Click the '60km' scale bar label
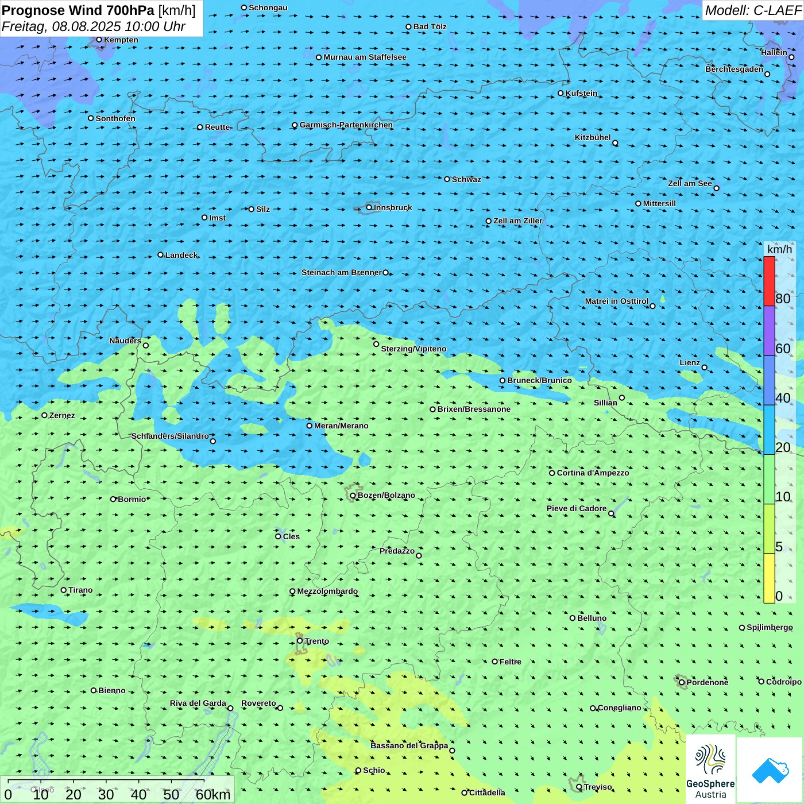This screenshot has height=804, width=804. pos(213,794)
